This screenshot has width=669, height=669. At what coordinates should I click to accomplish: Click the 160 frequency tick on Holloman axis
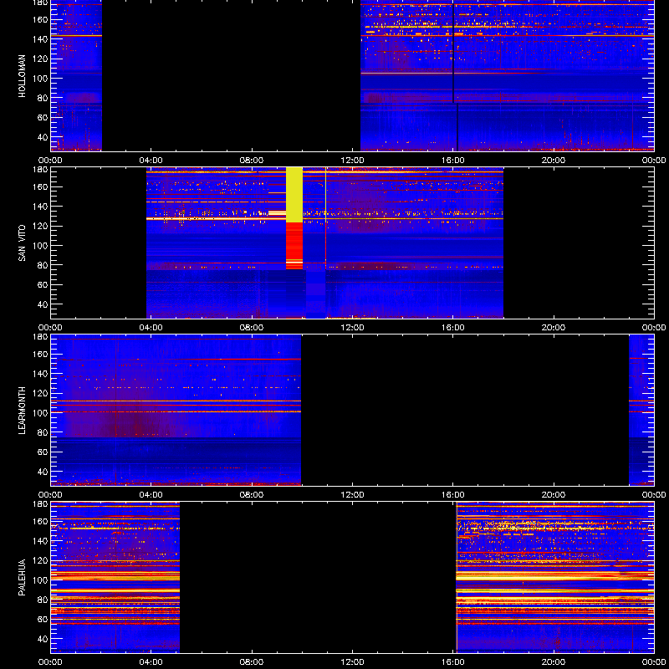(x=41, y=19)
